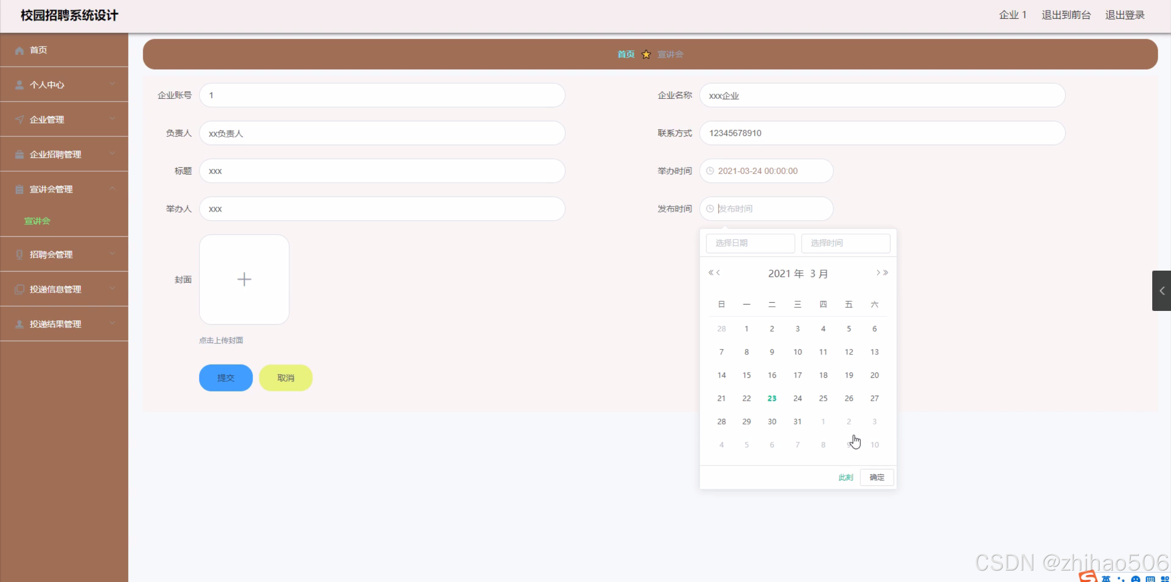Open the collapsed right side panel arrow
1171x582 pixels.
[x=1161, y=291]
